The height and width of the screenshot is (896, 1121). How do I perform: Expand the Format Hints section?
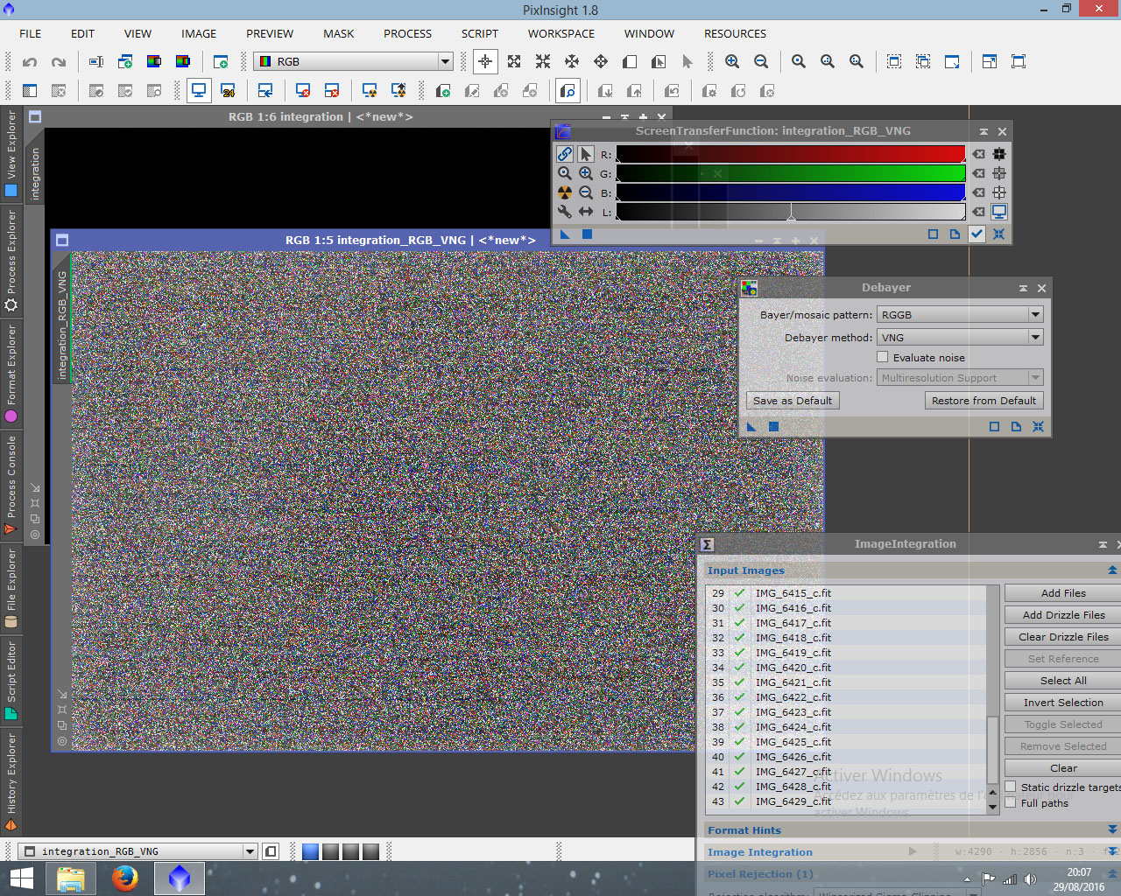coord(1112,829)
